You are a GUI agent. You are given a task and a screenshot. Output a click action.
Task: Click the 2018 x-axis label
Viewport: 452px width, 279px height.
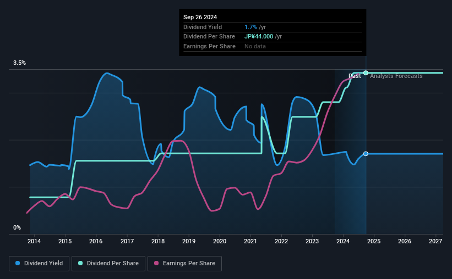click(158, 241)
